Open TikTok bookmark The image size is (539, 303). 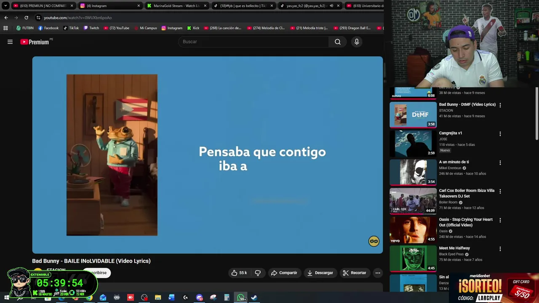pyautogui.click(x=71, y=28)
